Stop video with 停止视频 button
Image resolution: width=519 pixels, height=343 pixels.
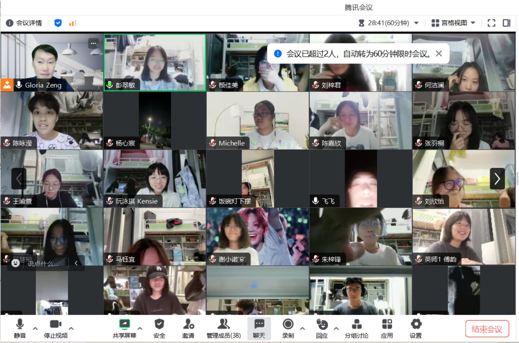pos(56,328)
